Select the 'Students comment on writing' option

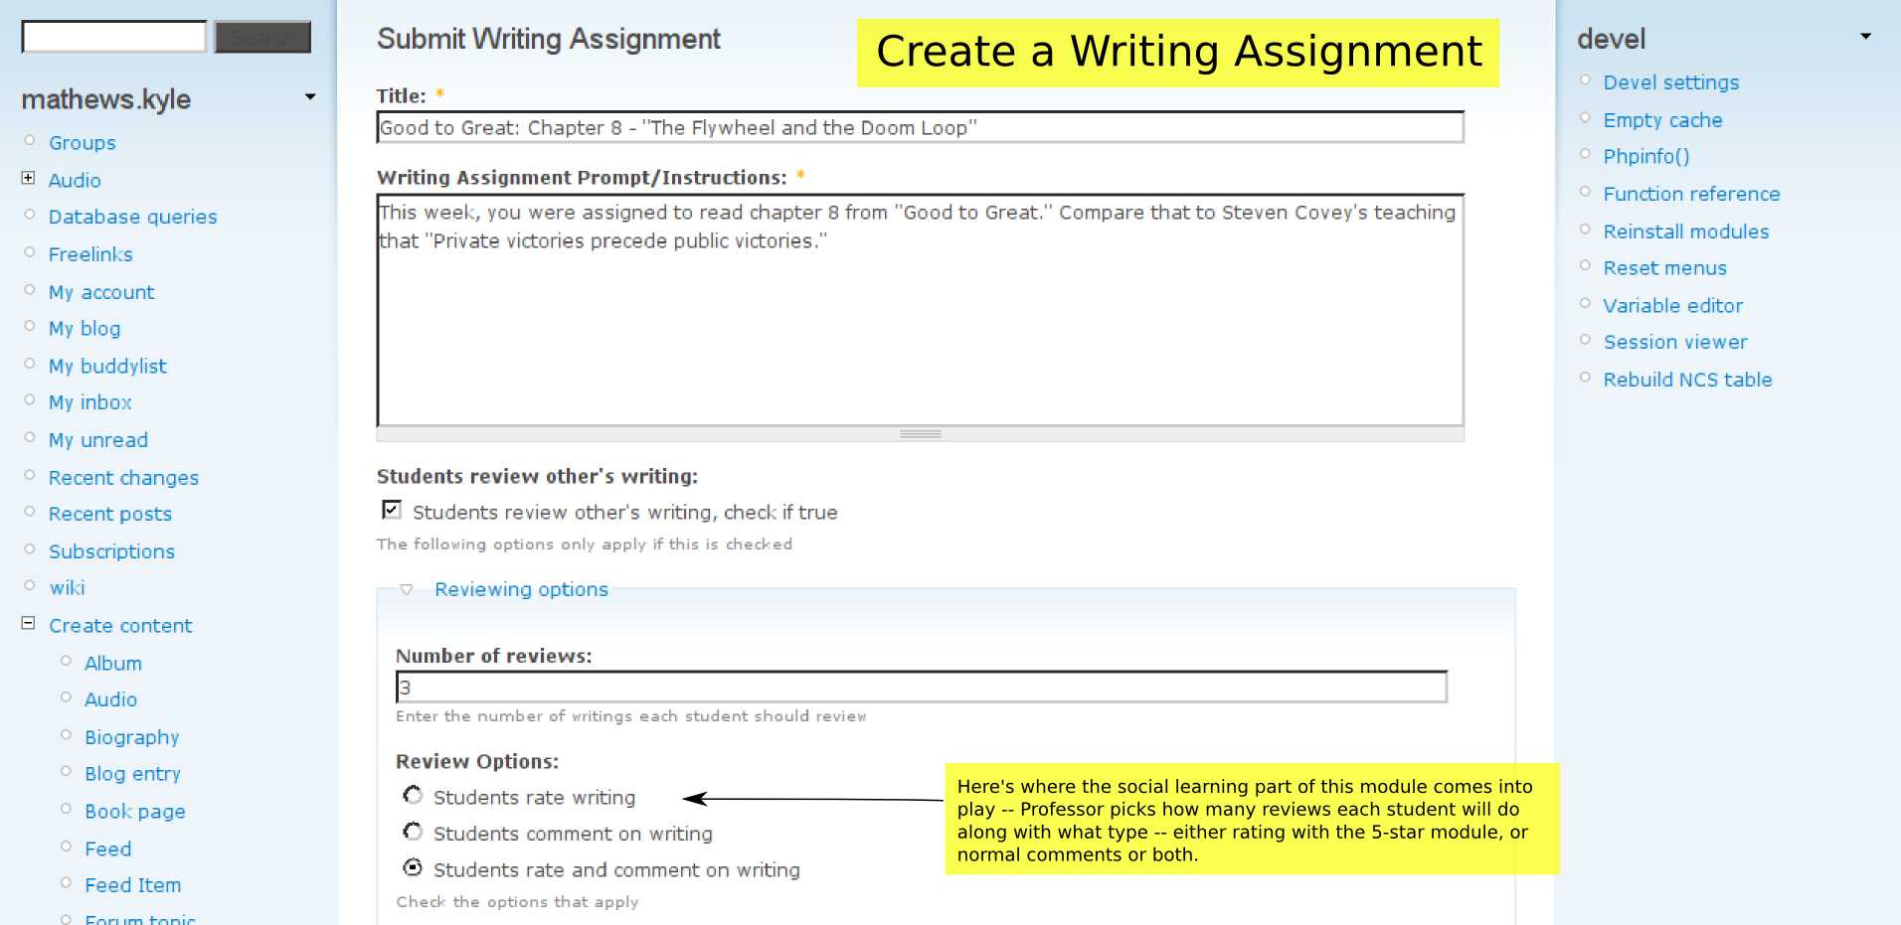(412, 832)
